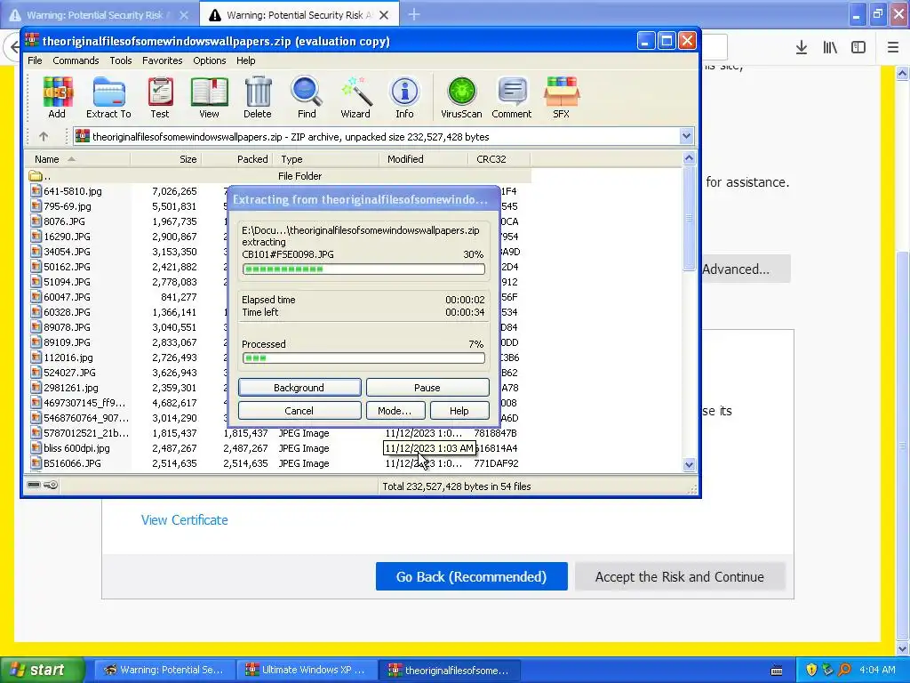This screenshot has height=683, width=910.
Task: Send extraction to Background
Action: (x=299, y=388)
